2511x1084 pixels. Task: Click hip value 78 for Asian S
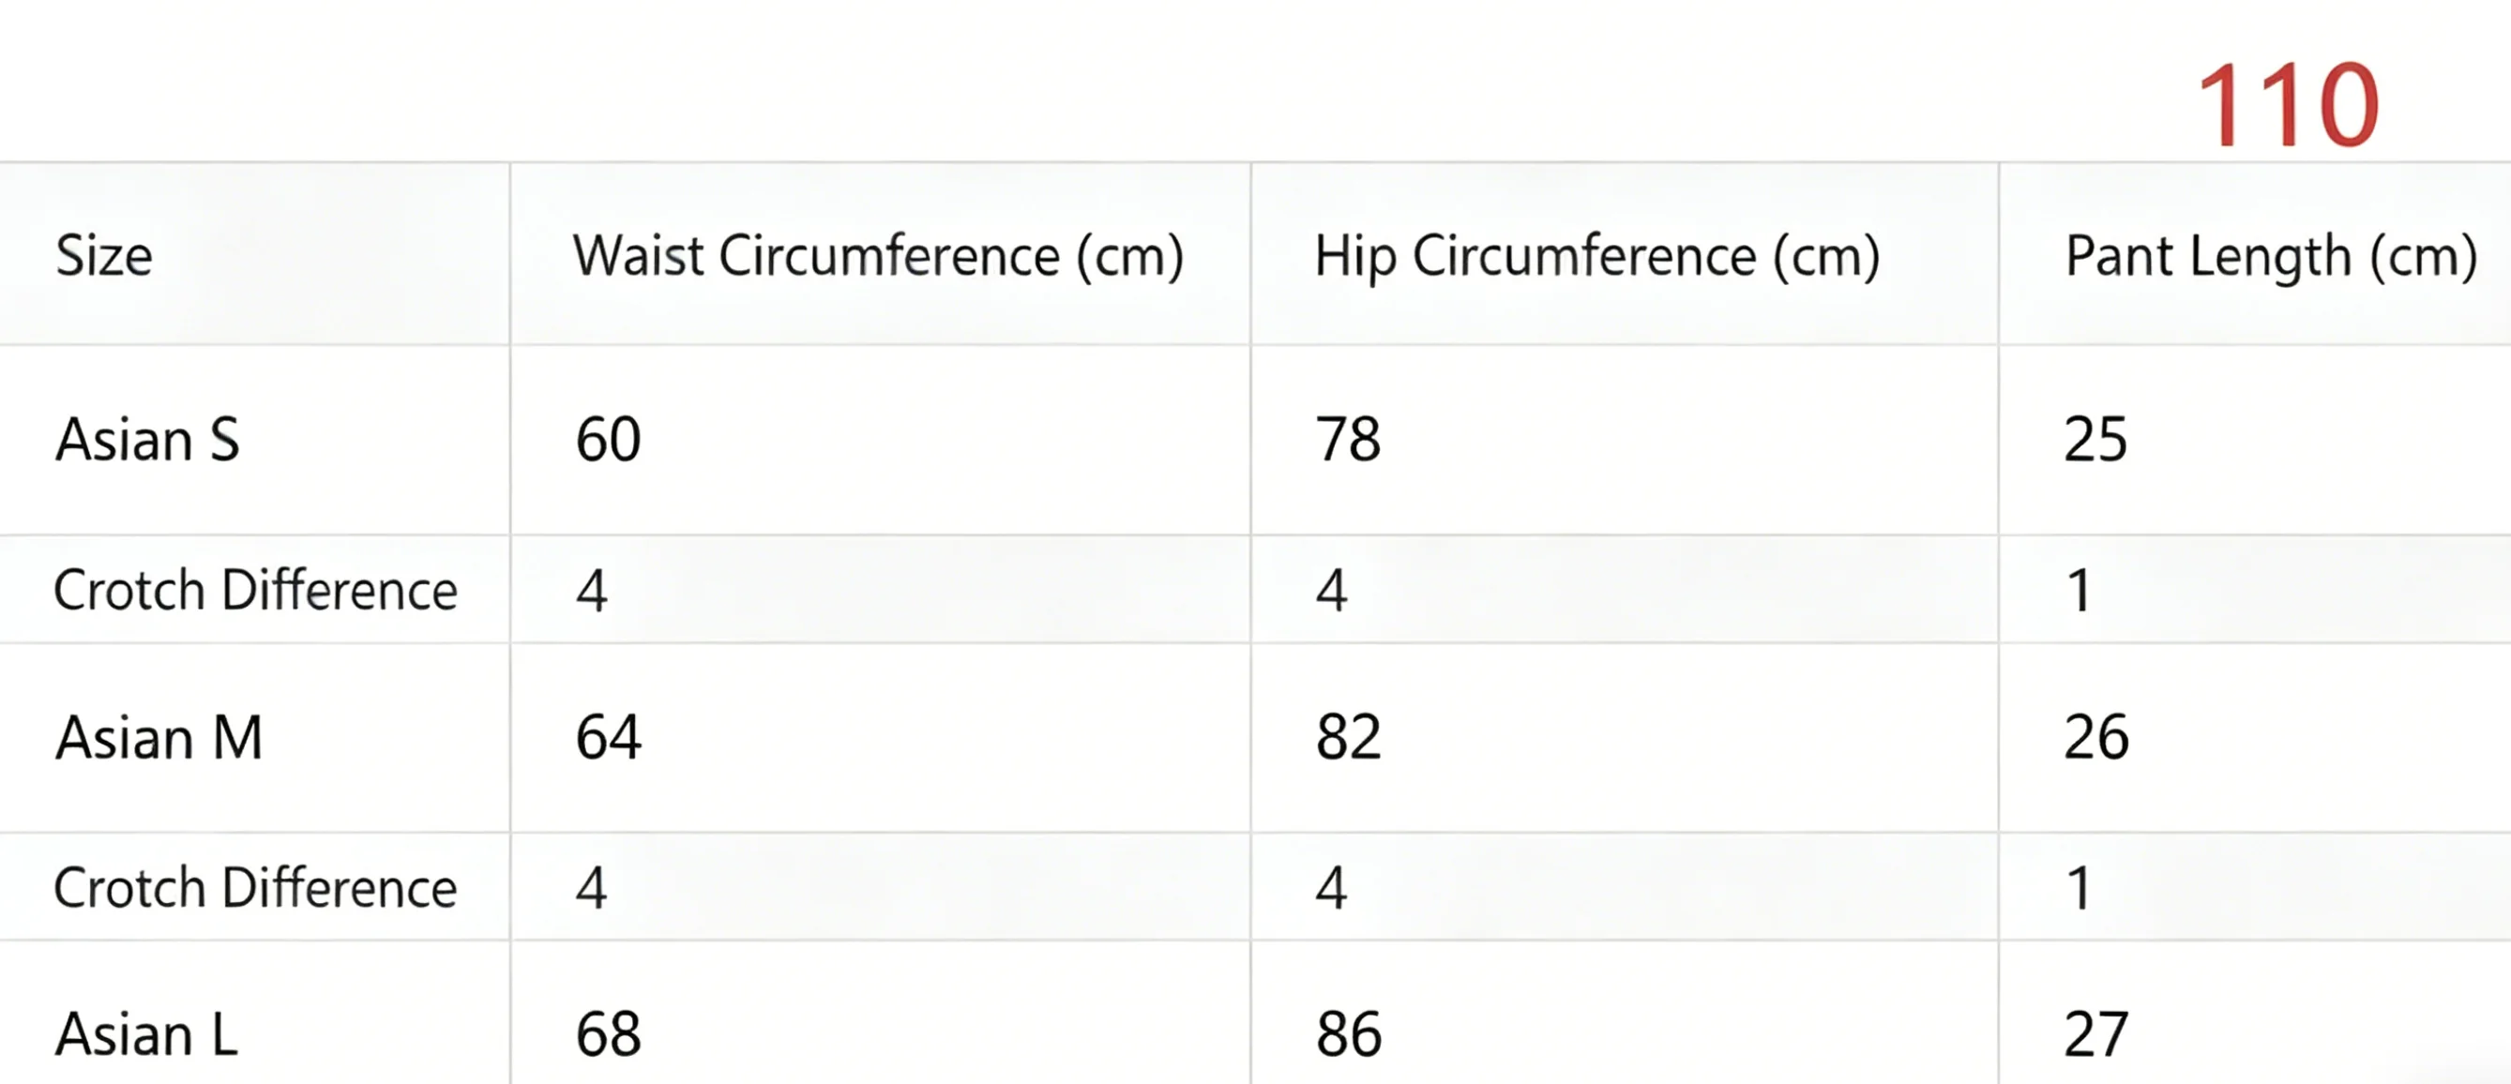pos(1348,439)
